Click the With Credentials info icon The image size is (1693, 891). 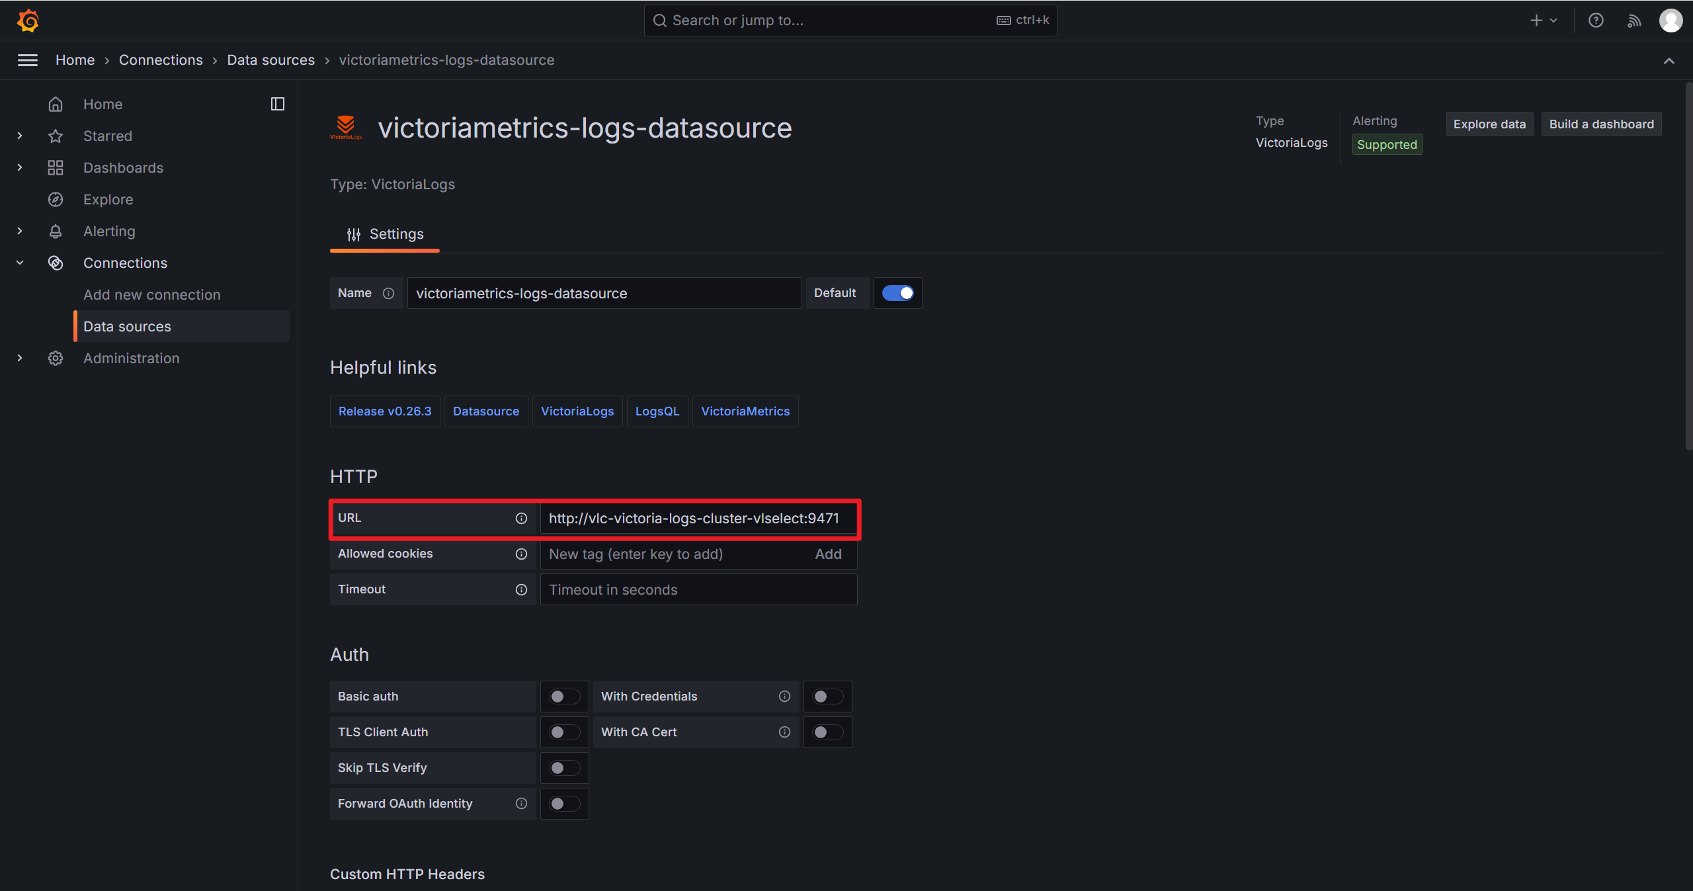point(784,696)
